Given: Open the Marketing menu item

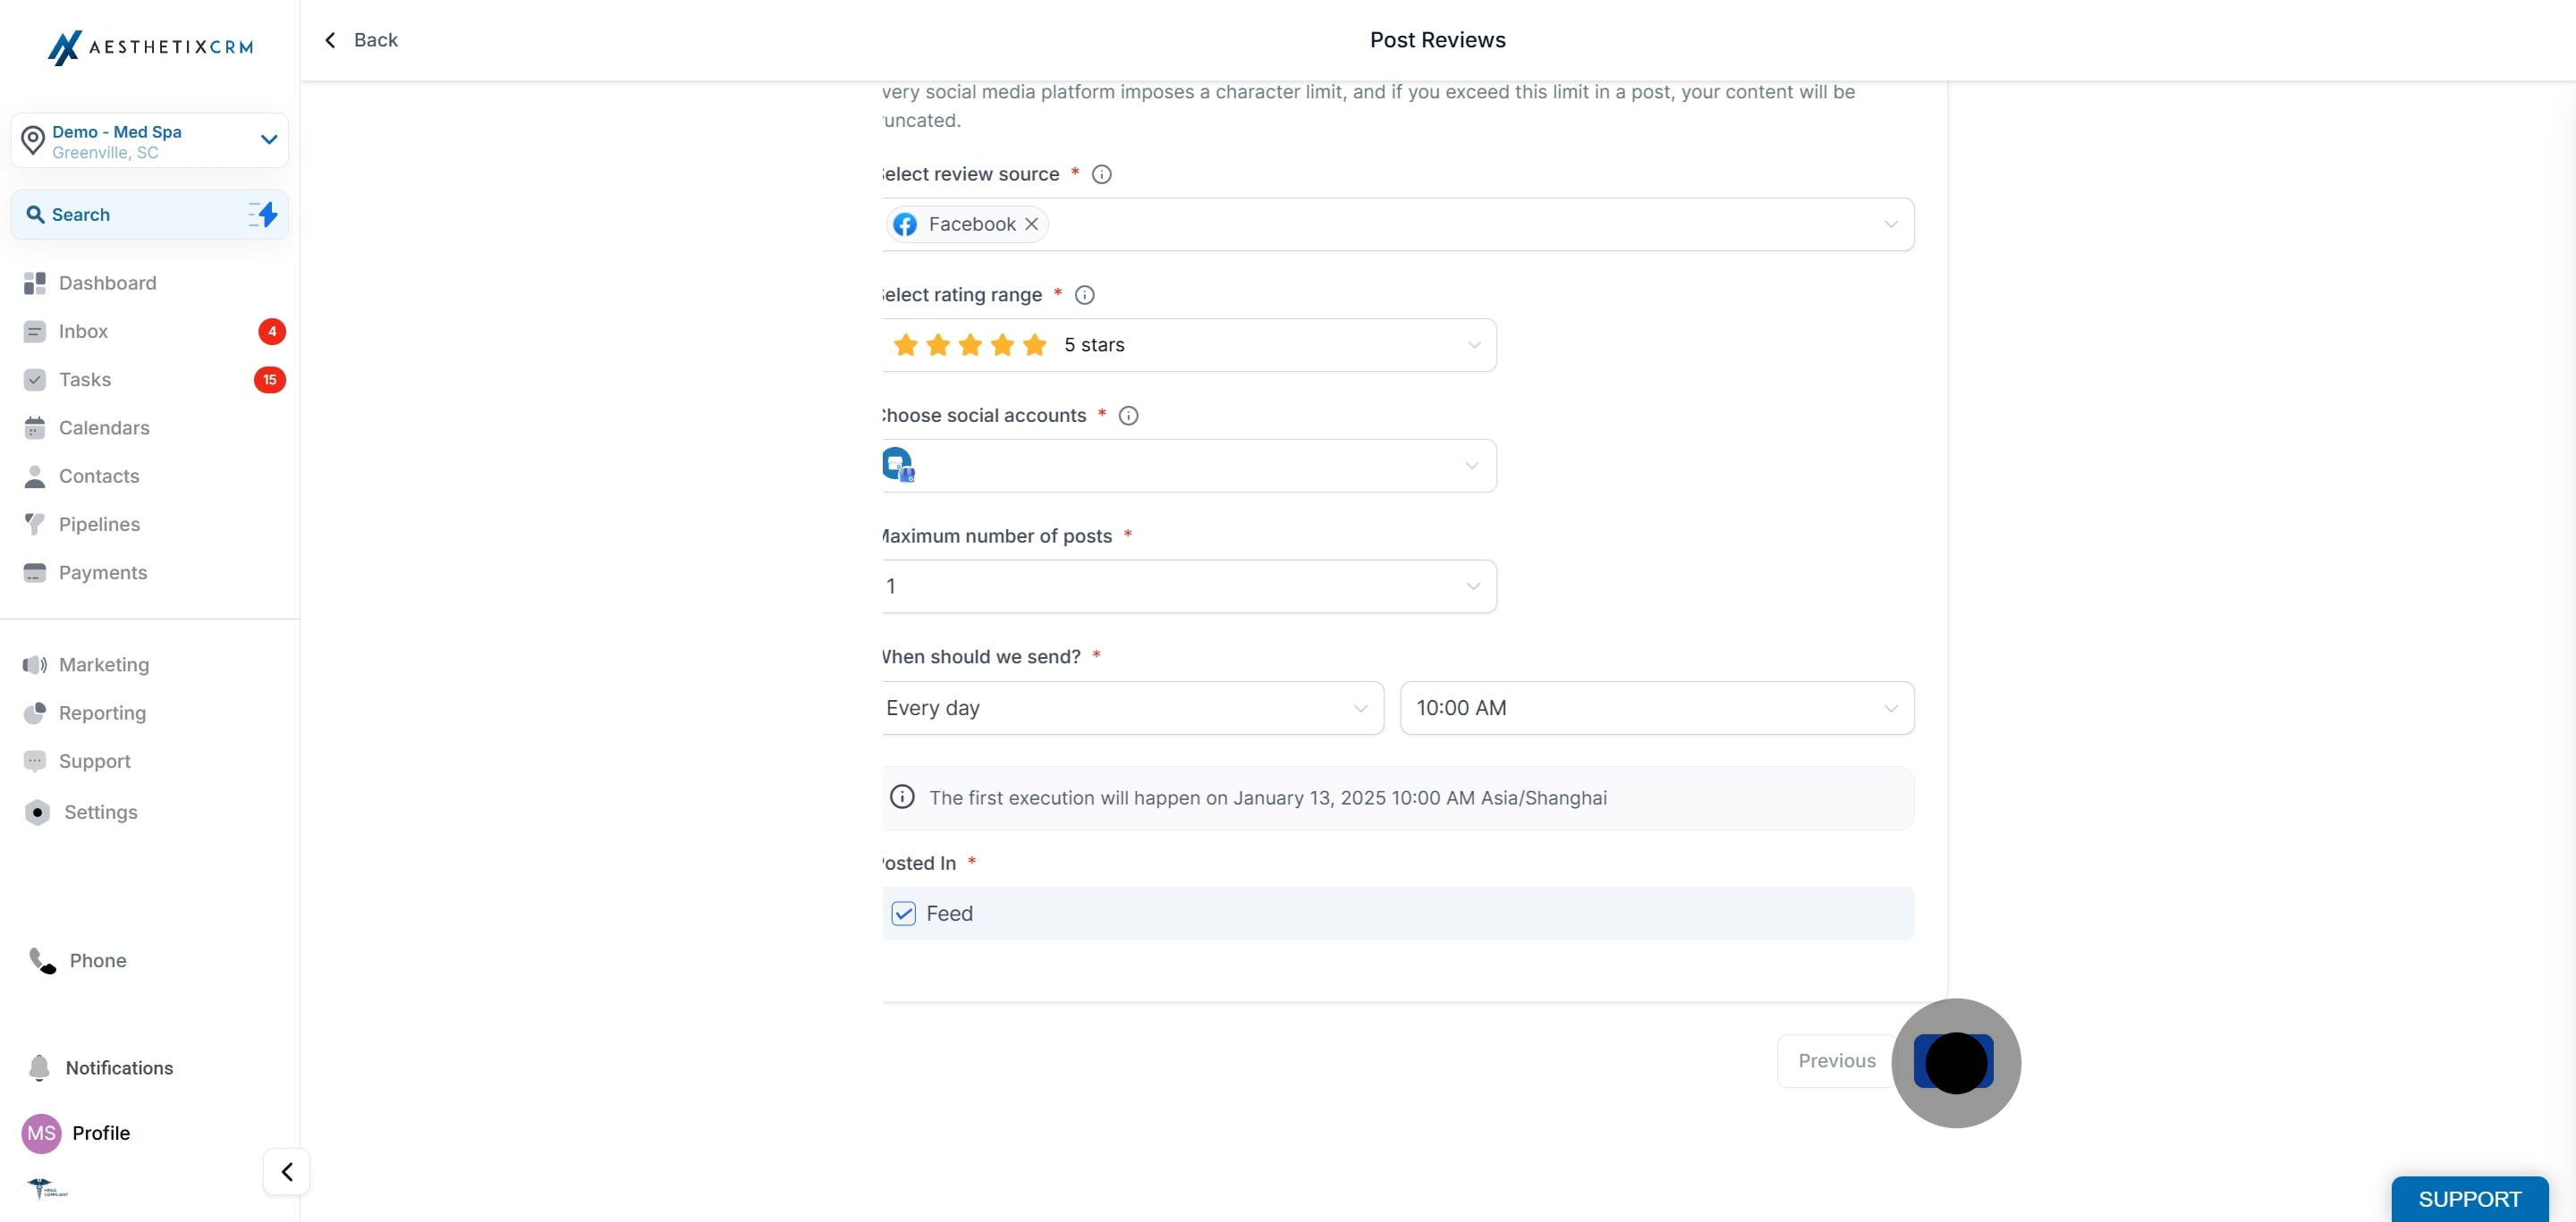Looking at the screenshot, I should [103, 664].
